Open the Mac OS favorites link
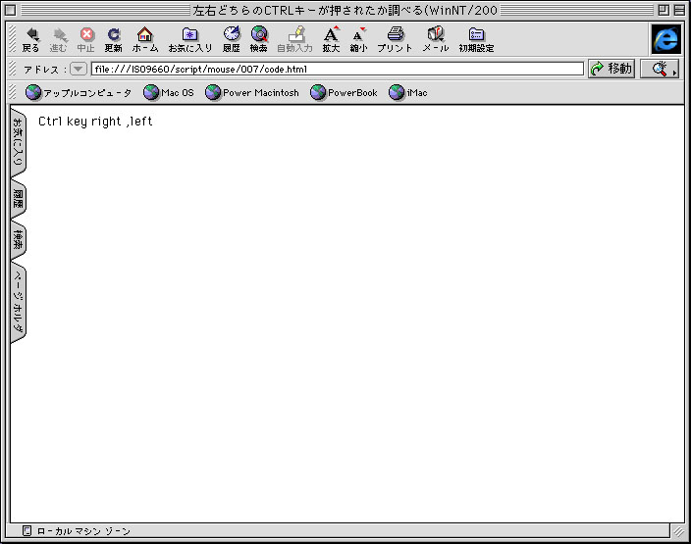Viewport: 691px width, 544px height. 169,92
